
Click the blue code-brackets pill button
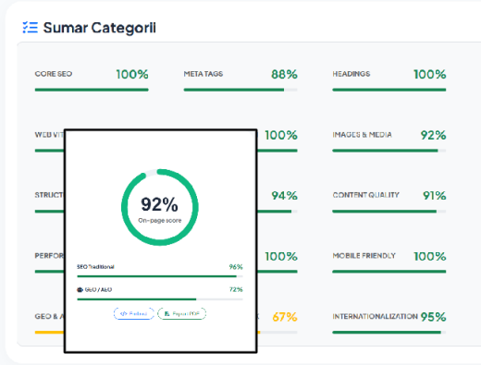(134, 313)
